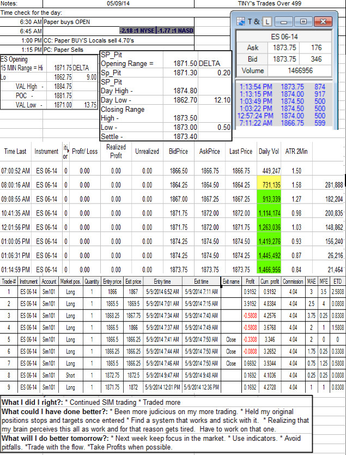Minimize the T&L window

284,22
